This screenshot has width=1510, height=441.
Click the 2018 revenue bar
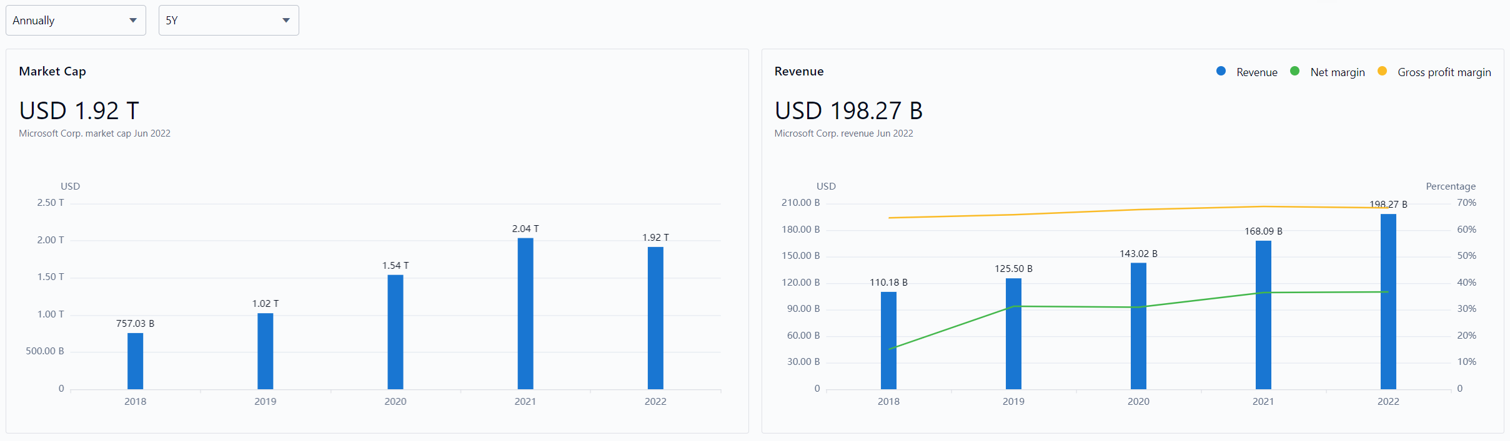(x=888, y=341)
